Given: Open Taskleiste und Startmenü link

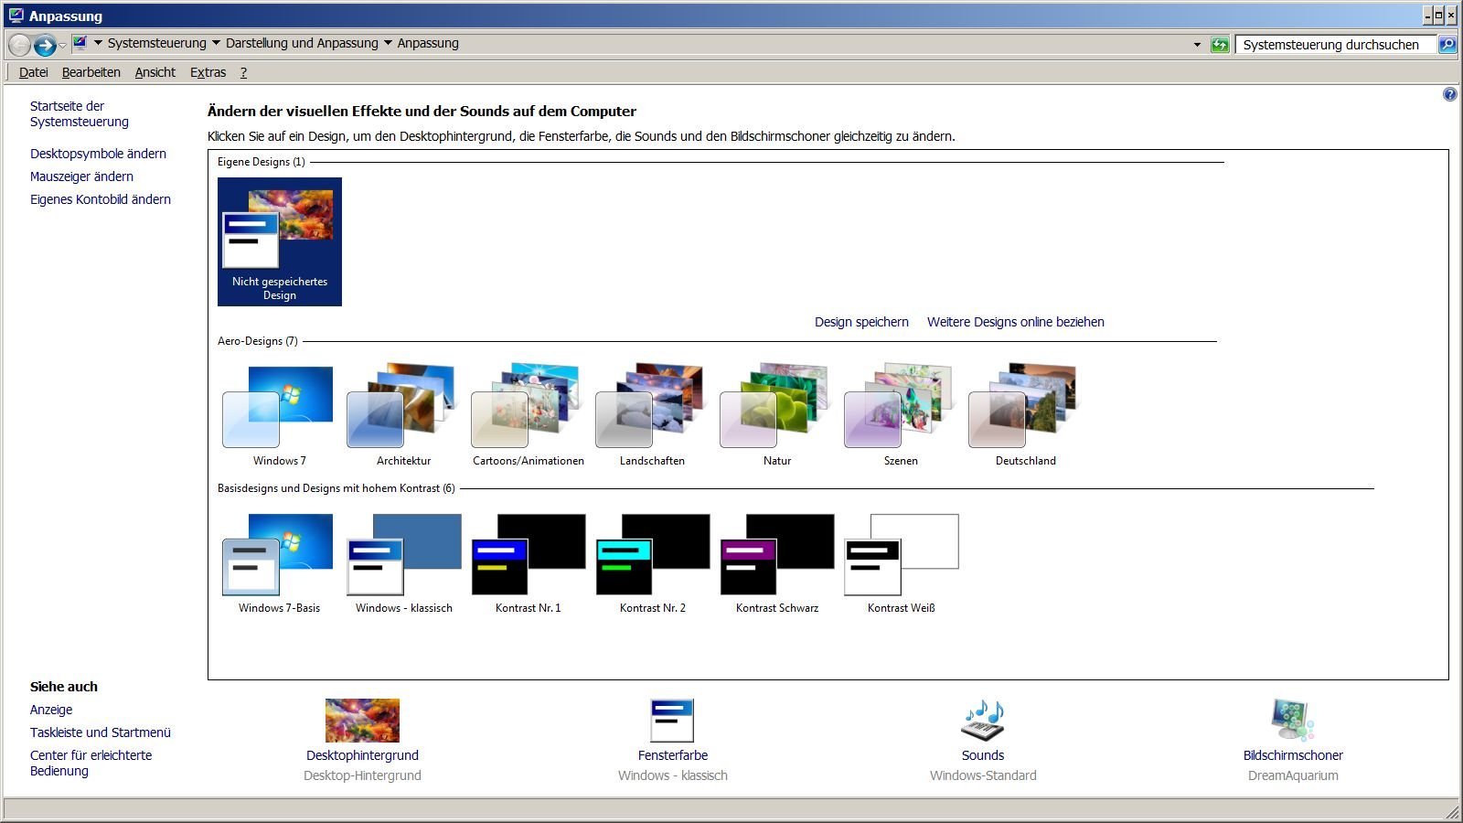Looking at the screenshot, I should click(x=101, y=732).
